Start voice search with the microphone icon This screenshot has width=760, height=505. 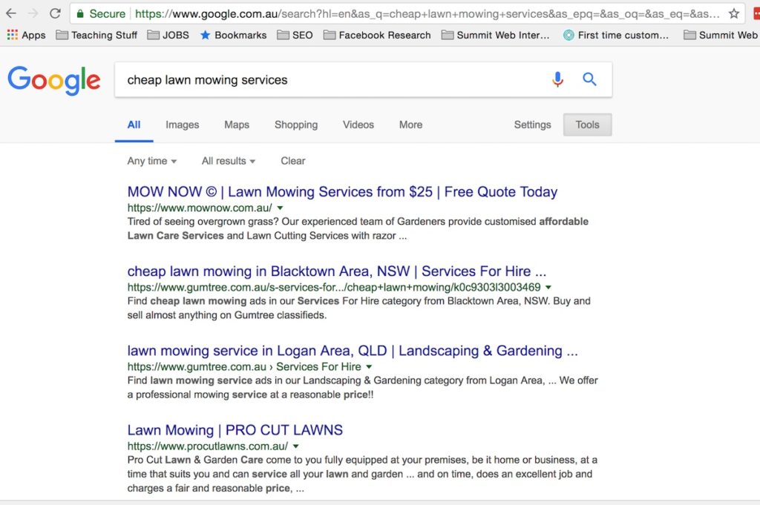point(557,79)
